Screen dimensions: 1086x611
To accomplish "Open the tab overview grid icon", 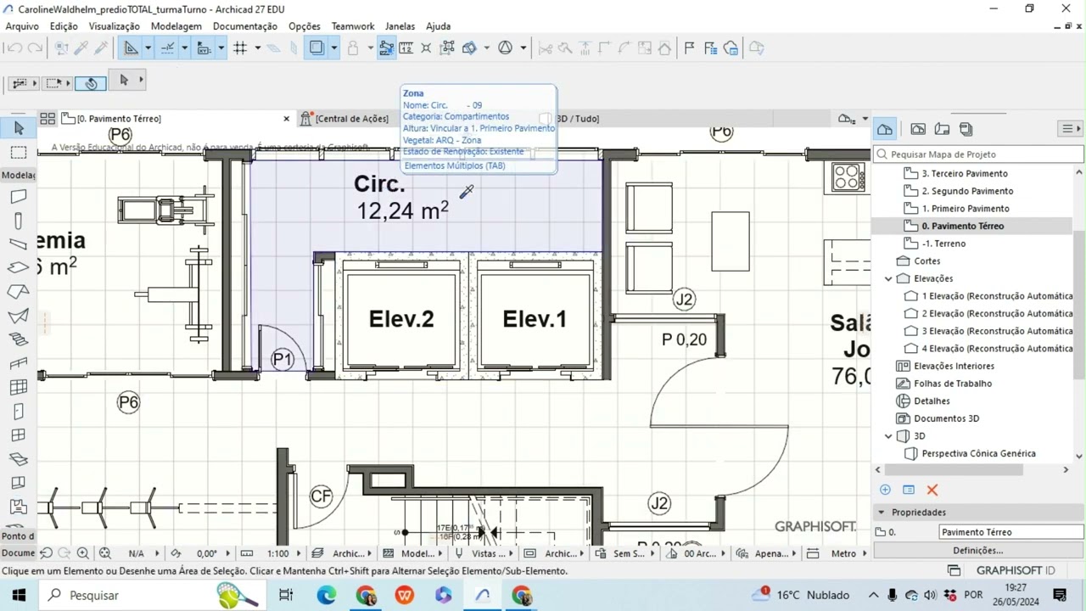I will (x=48, y=119).
